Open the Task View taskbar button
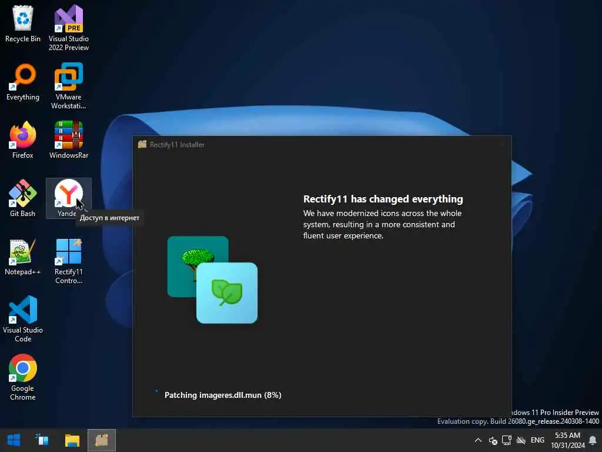The image size is (602, 452). point(42,440)
